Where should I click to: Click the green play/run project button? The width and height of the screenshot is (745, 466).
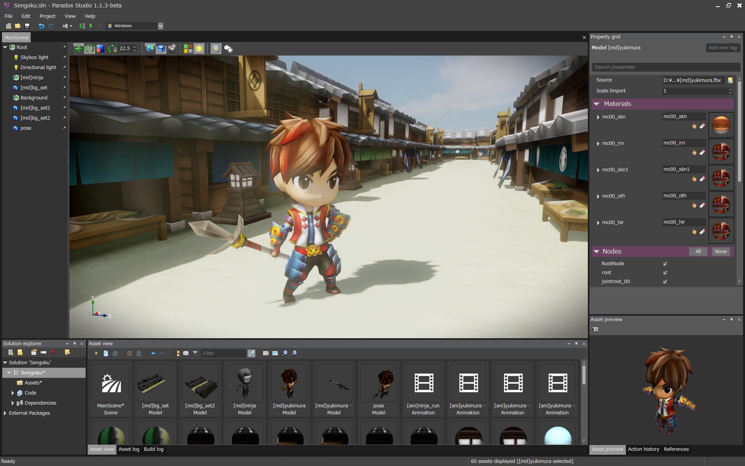tap(91, 26)
